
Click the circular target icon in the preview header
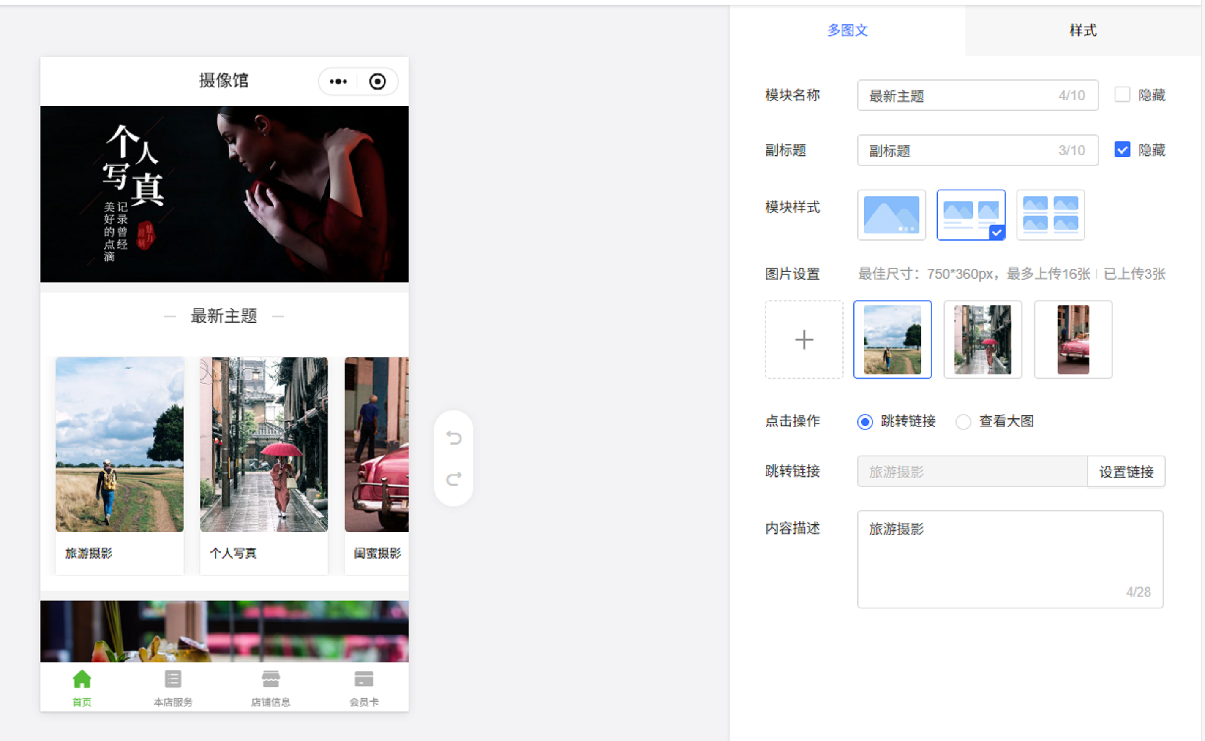[377, 81]
